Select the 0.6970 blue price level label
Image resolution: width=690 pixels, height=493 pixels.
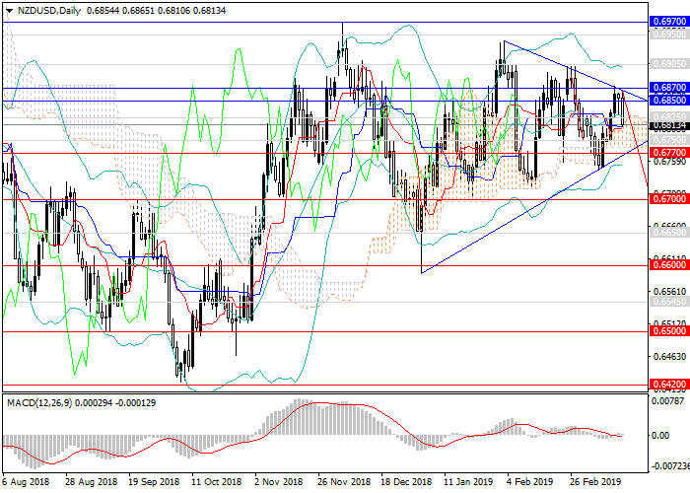pos(668,20)
